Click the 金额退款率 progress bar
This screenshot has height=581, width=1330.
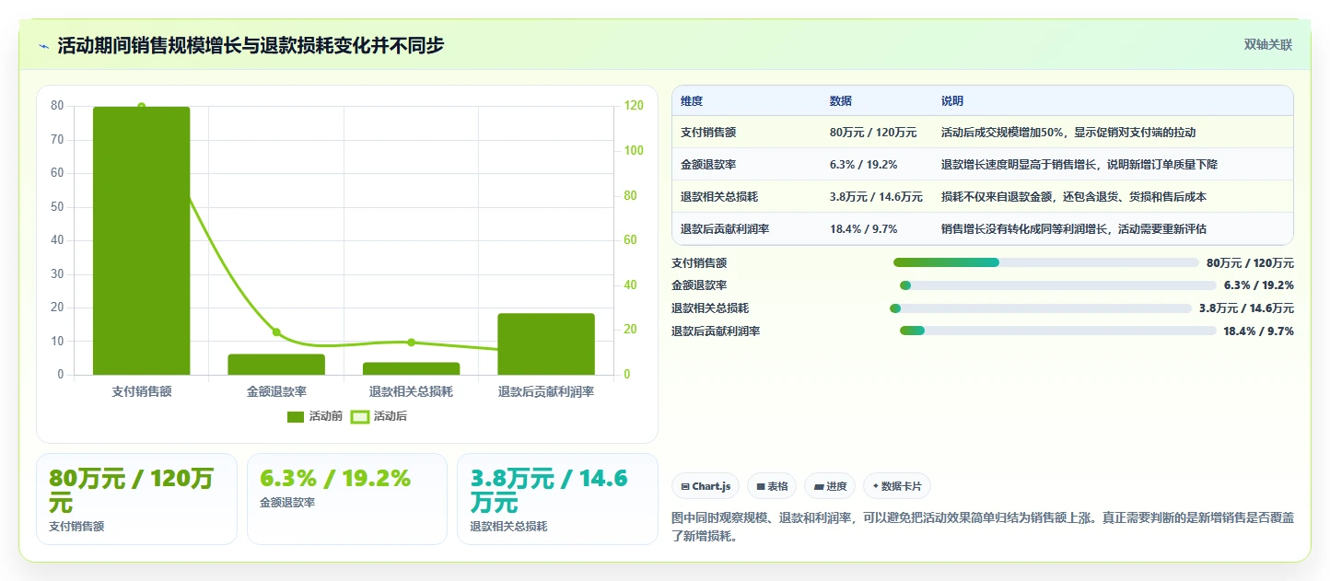pos(1058,285)
